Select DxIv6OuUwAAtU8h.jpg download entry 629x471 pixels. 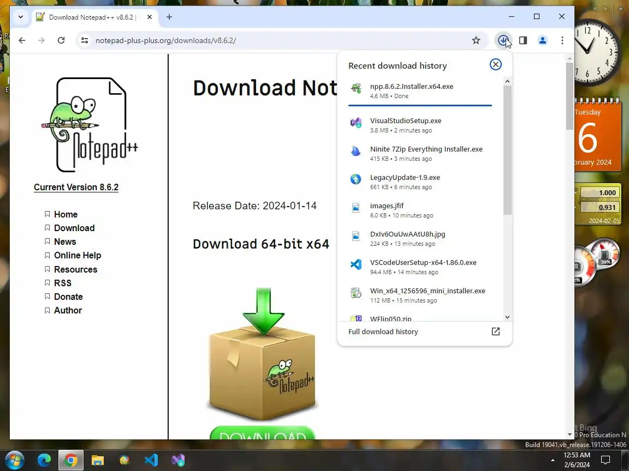tap(420, 239)
